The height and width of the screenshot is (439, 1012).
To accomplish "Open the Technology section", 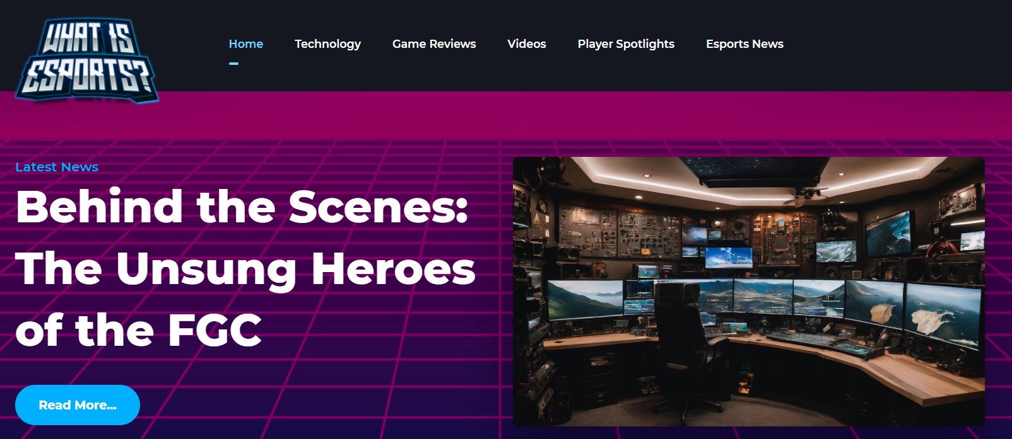I will point(327,44).
